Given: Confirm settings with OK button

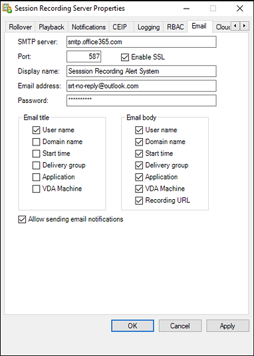Looking at the screenshot, I should [x=132, y=326].
